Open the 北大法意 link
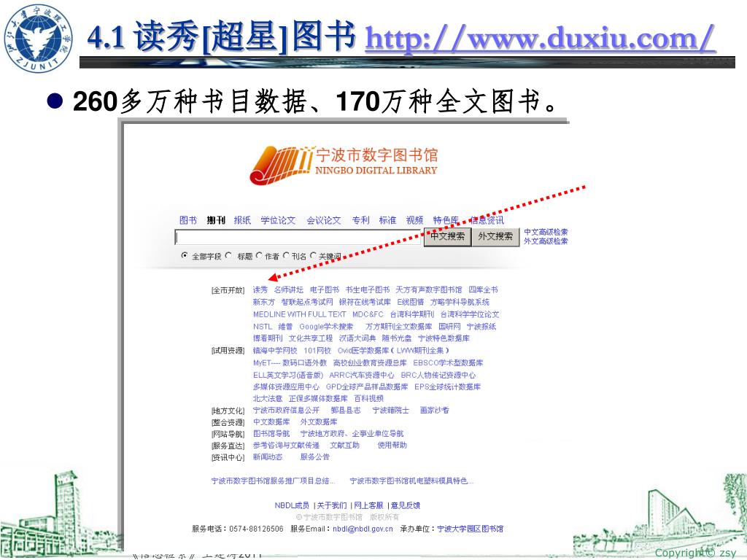This screenshot has width=747, height=560. click(268, 398)
